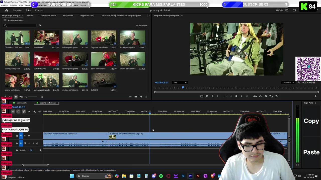Toggle snap in timeline

18,111
